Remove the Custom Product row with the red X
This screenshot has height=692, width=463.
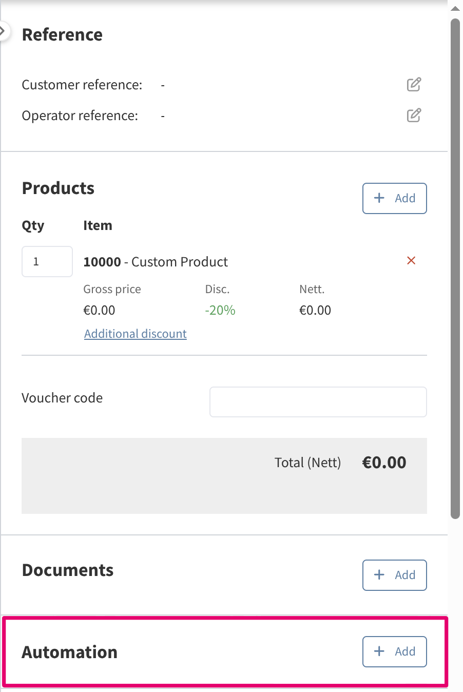click(411, 261)
